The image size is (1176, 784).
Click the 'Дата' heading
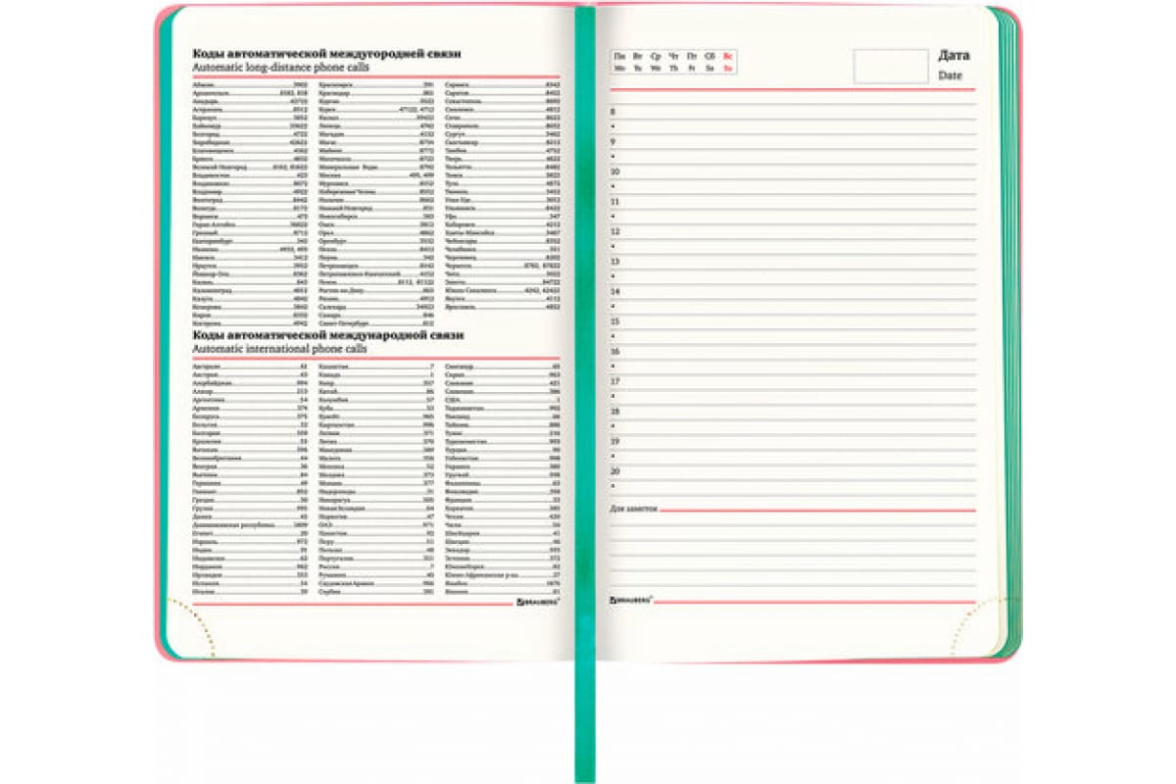pos(955,54)
